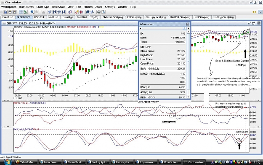
Task: Switch to the Nzd/Usd tab
Action: (x=53, y=17)
